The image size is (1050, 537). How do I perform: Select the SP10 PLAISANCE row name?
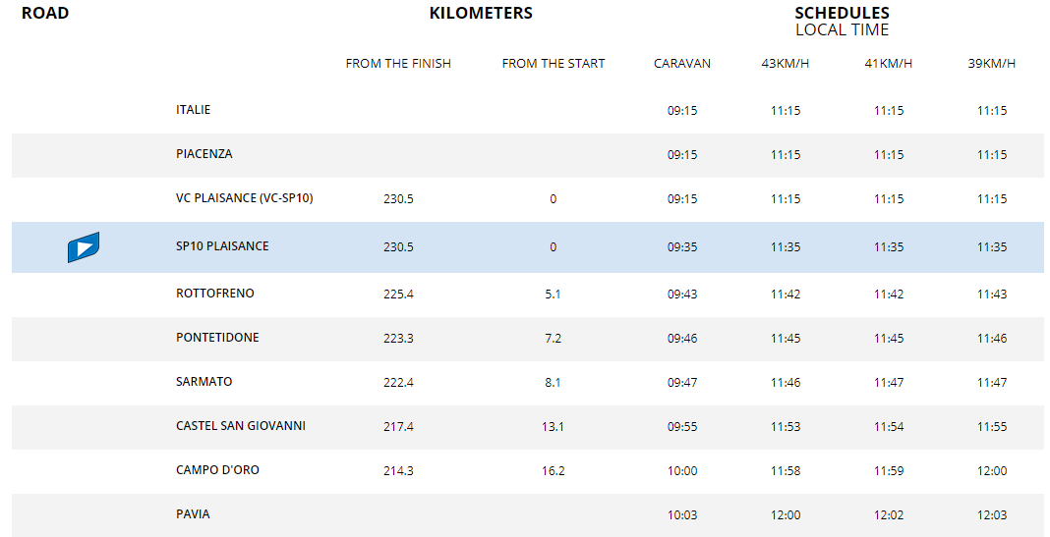pyautogui.click(x=222, y=246)
